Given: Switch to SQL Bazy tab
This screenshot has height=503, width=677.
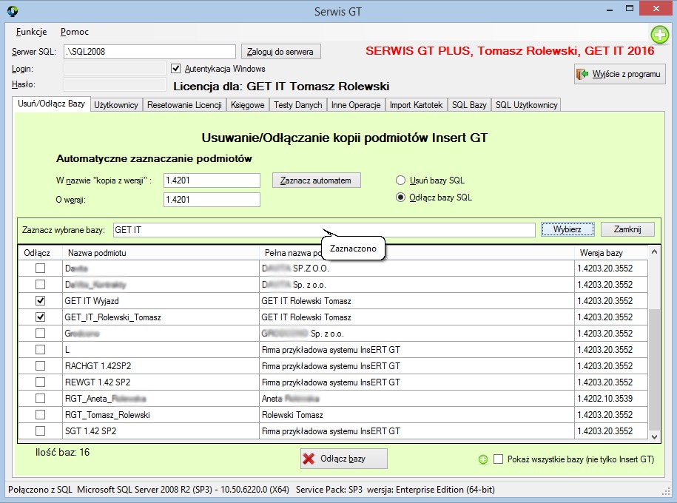Looking at the screenshot, I should (469, 105).
